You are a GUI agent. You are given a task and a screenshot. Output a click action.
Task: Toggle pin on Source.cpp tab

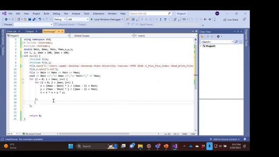tap(59, 31)
